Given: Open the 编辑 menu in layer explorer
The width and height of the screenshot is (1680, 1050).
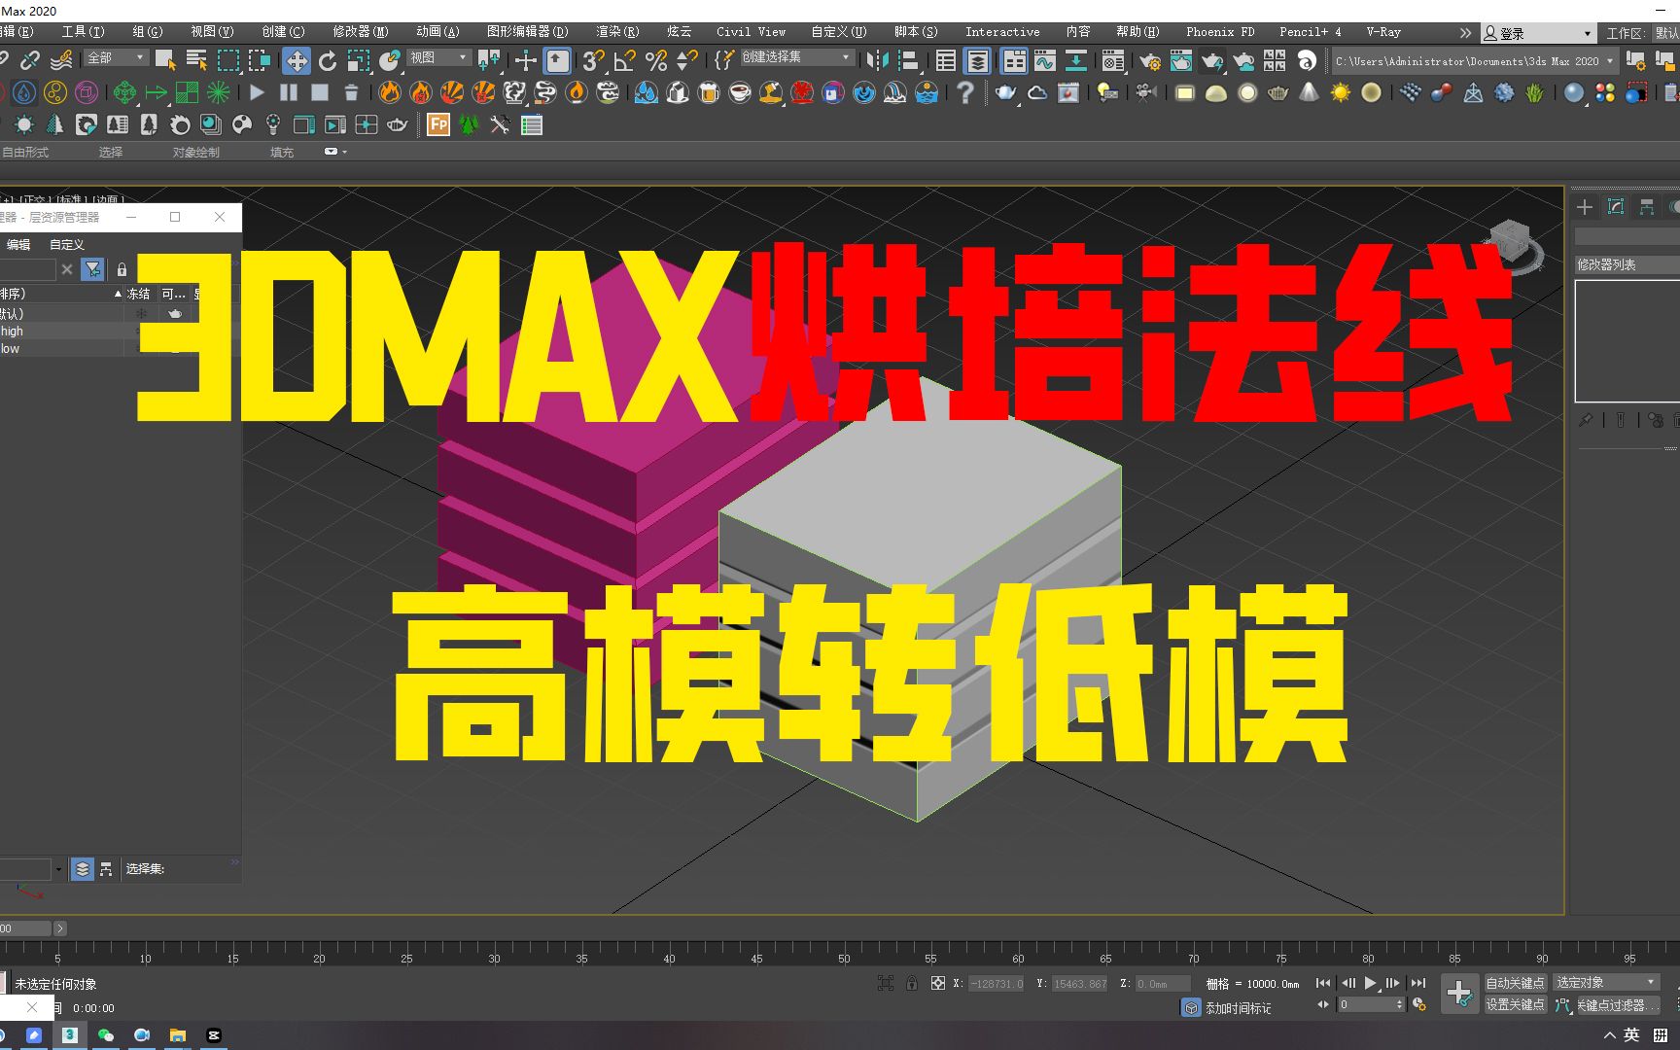Looking at the screenshot, I should pyautogui.click(x=17, y=244).
